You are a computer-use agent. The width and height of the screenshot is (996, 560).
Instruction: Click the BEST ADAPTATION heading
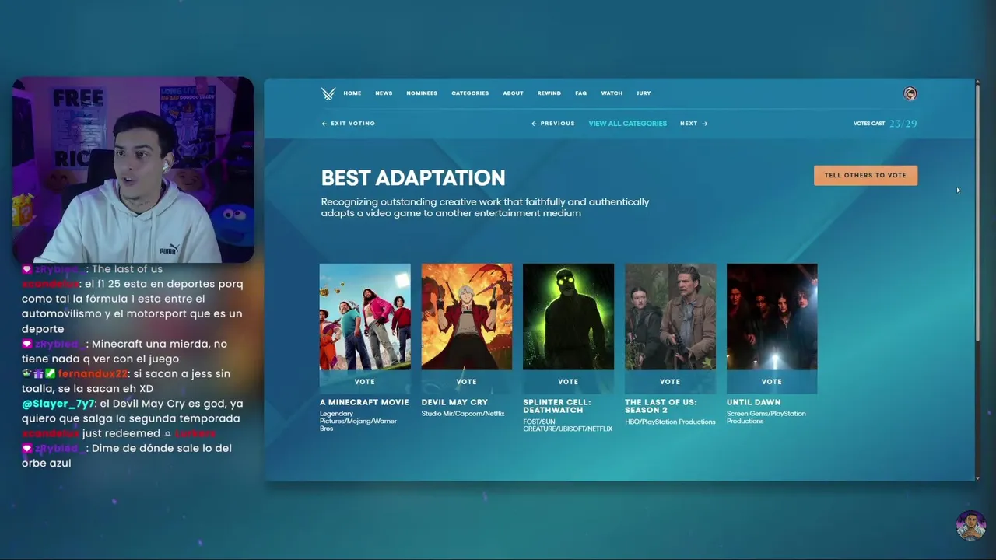pyautogui.click(x=413, y=178)
